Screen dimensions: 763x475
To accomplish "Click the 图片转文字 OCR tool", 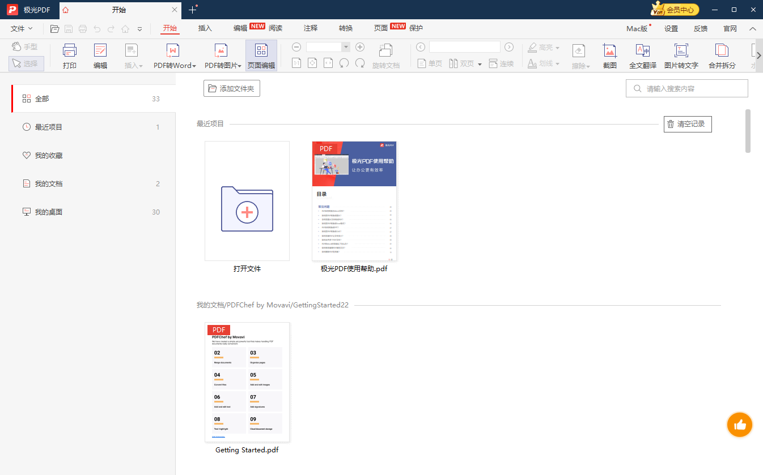I will tap(681, 56).
